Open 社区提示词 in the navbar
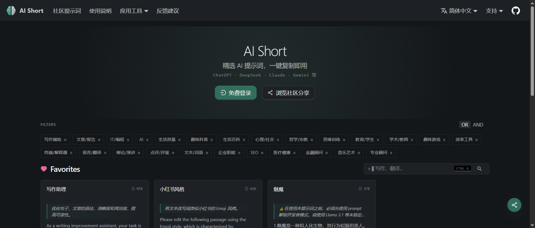This screenshot has height=228, width=535. (x=67, y=11)
